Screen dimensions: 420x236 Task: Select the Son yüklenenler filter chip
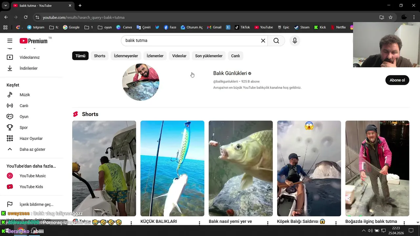(x=209, y=56)
